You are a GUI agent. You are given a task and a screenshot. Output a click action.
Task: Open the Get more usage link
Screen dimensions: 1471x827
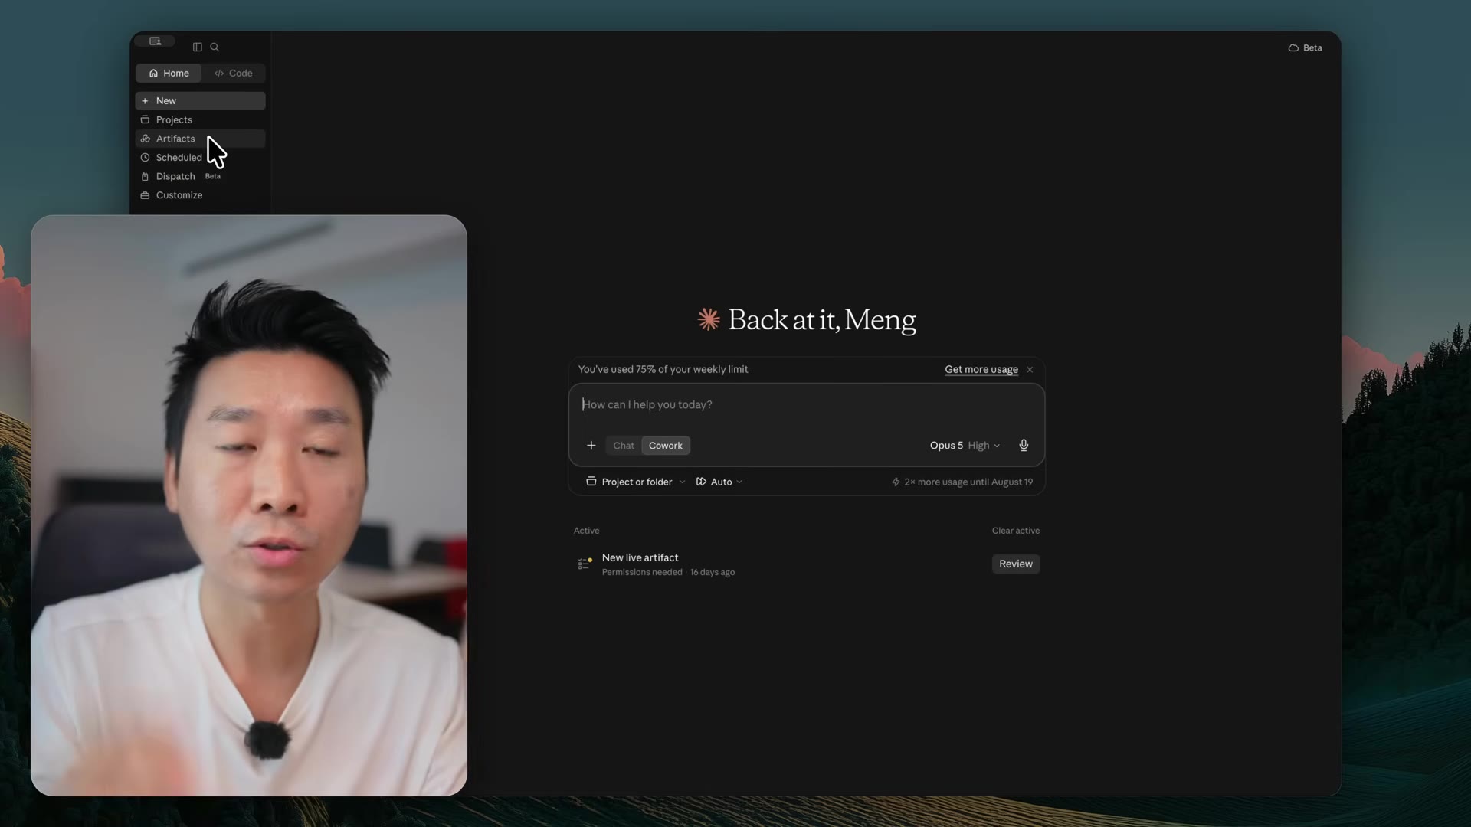(981, 369)
